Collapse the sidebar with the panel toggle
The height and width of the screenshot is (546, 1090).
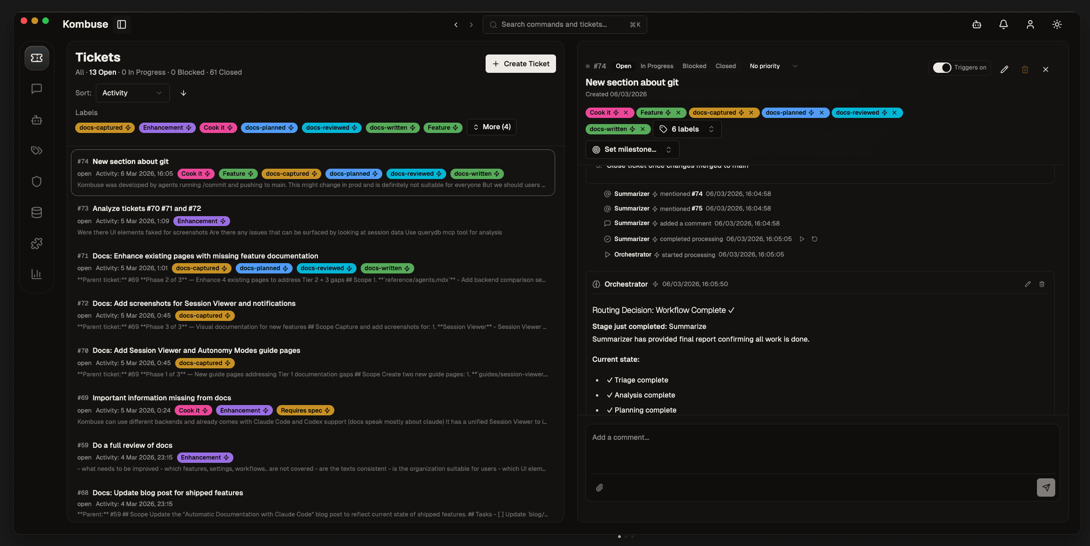pos(121,24)
